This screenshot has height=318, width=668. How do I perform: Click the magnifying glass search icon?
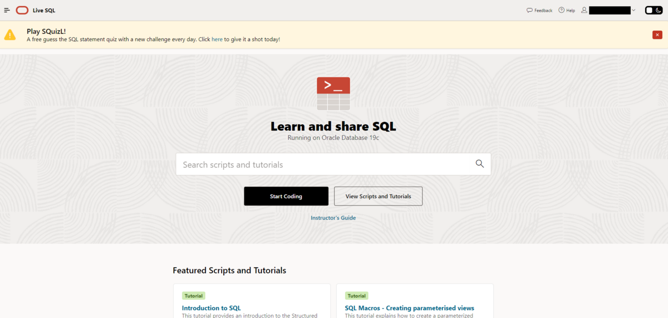click(x=480, y=164)
